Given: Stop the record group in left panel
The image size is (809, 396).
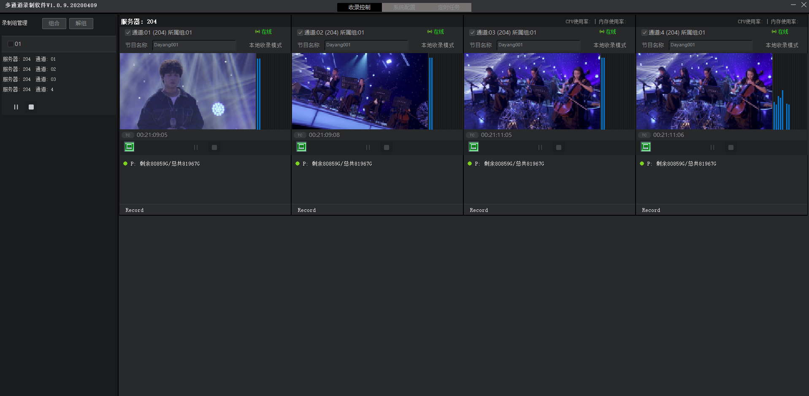Looking at the screenshot, I should coord(31,107).
